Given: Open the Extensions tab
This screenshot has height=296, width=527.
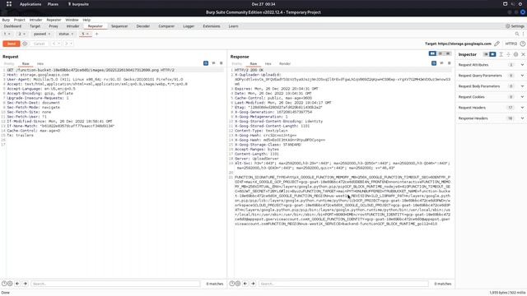Looking at the screenshot, I should tap(212, 26).
